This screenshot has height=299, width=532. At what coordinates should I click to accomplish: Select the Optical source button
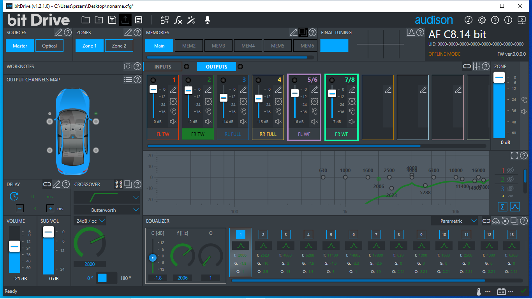49,46
